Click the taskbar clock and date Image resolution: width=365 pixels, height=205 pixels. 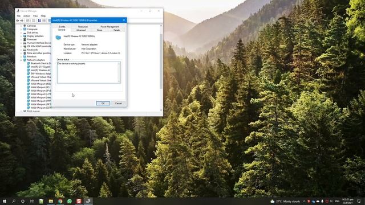348,201
